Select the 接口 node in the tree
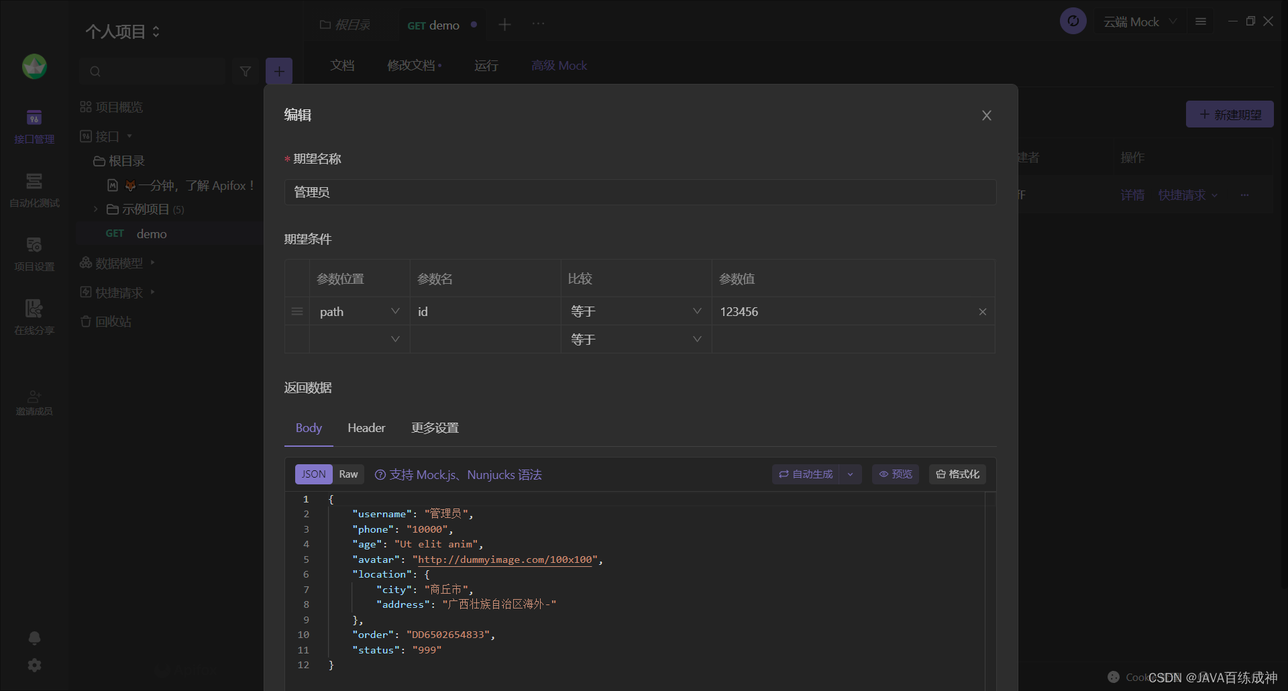1288x691 pixels. [106, 137]
